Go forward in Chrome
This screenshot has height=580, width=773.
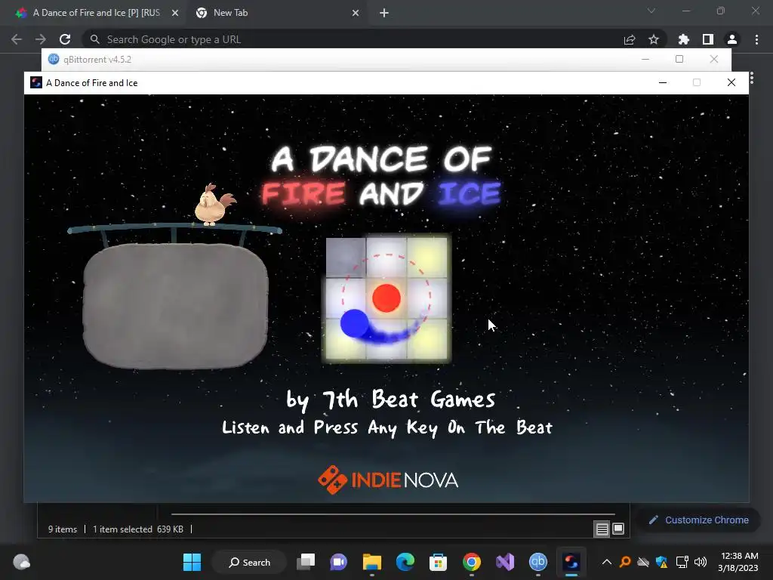click(41, 39)
